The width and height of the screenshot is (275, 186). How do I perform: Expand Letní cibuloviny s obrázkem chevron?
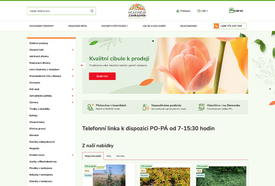(x=72, y=70)
